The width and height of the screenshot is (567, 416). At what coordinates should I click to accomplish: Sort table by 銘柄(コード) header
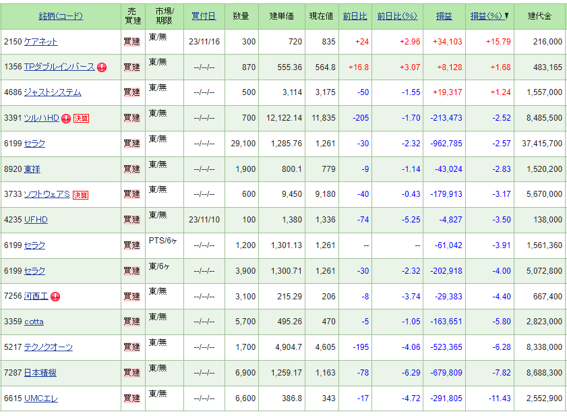[x=61, y=16]
